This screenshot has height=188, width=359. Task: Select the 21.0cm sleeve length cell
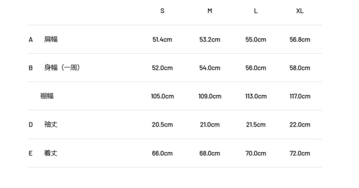coord(210,125)
